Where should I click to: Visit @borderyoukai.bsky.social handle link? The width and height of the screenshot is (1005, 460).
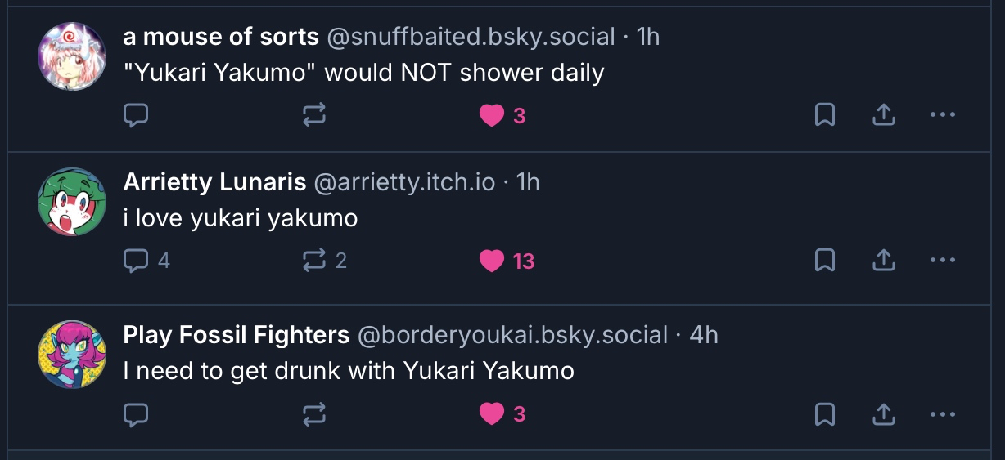tap(512, 335)
